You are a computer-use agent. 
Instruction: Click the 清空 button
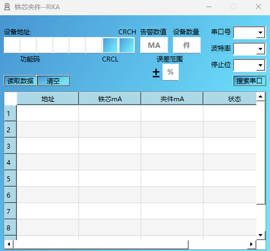coord(53,81)
